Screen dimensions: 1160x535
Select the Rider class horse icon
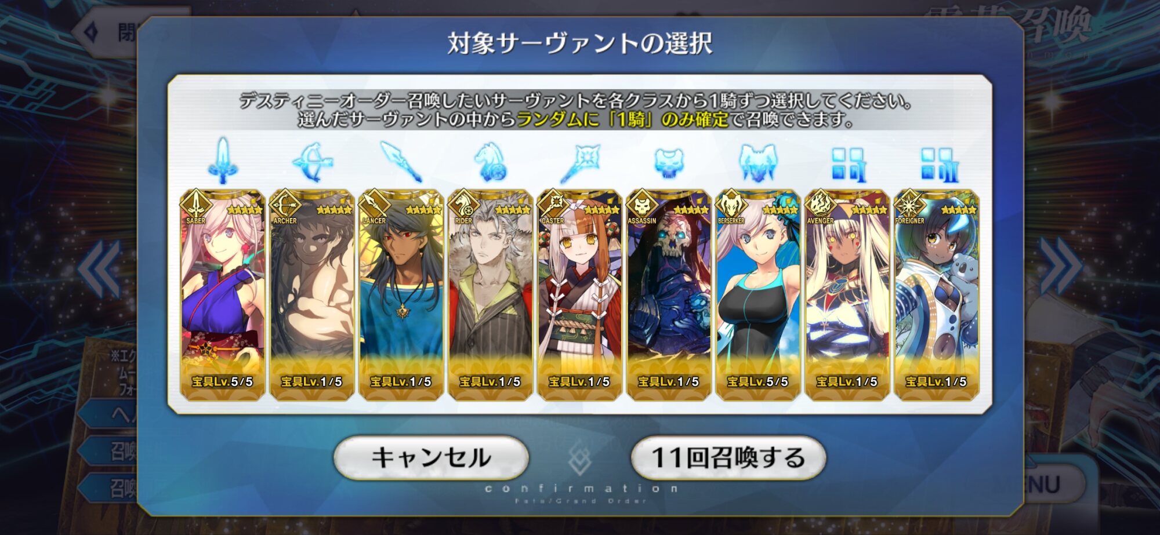(x=490, y=162)
